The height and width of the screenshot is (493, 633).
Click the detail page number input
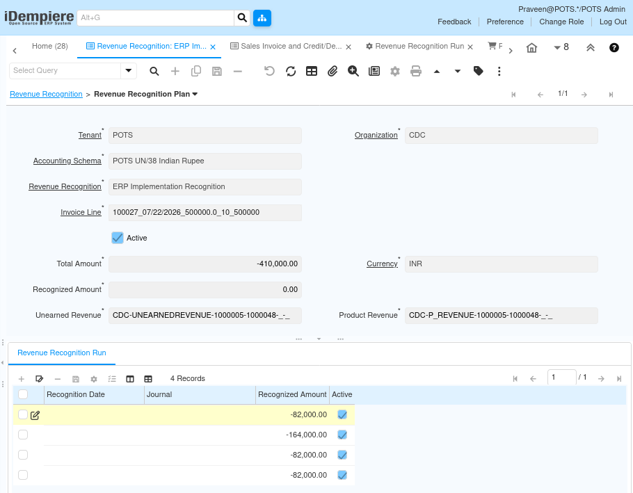pos(561,377)
